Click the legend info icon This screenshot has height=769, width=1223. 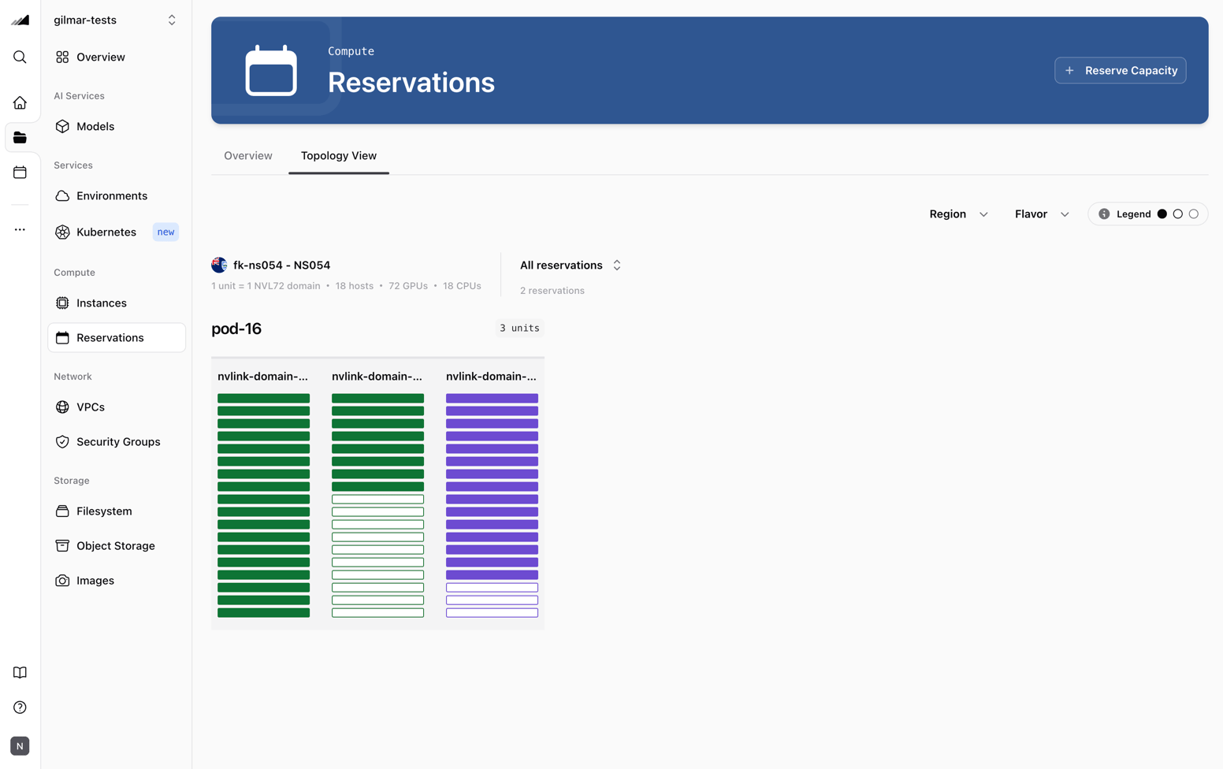pyautogui.click(x=1104, y=214)
